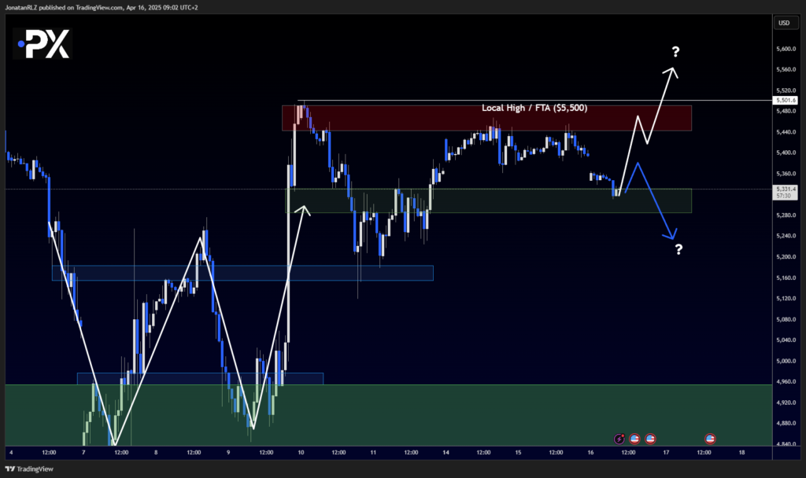Click the 5,160.0 price scale label
This screenshot has width=806, height=478.
point(786,278)
